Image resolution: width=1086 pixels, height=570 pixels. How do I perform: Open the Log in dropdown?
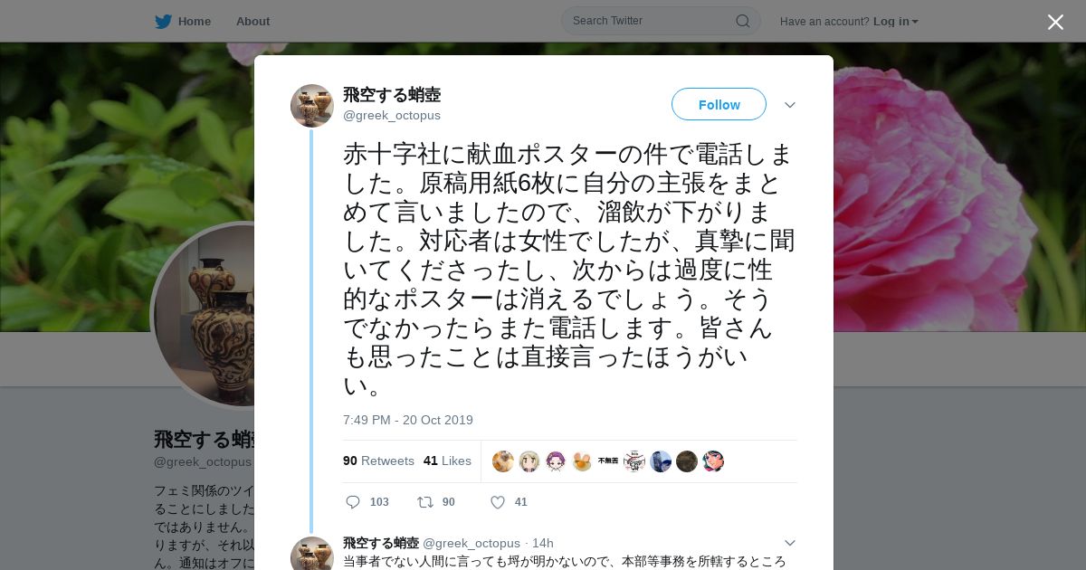[x=896, y=22]
